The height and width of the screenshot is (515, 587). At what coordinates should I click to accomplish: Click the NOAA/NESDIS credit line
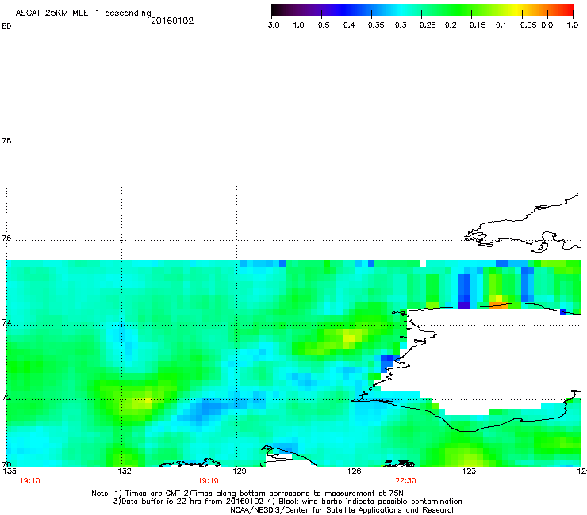[x=343, y=510]
